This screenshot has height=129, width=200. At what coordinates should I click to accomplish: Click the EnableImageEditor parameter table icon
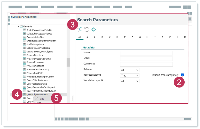24,44
